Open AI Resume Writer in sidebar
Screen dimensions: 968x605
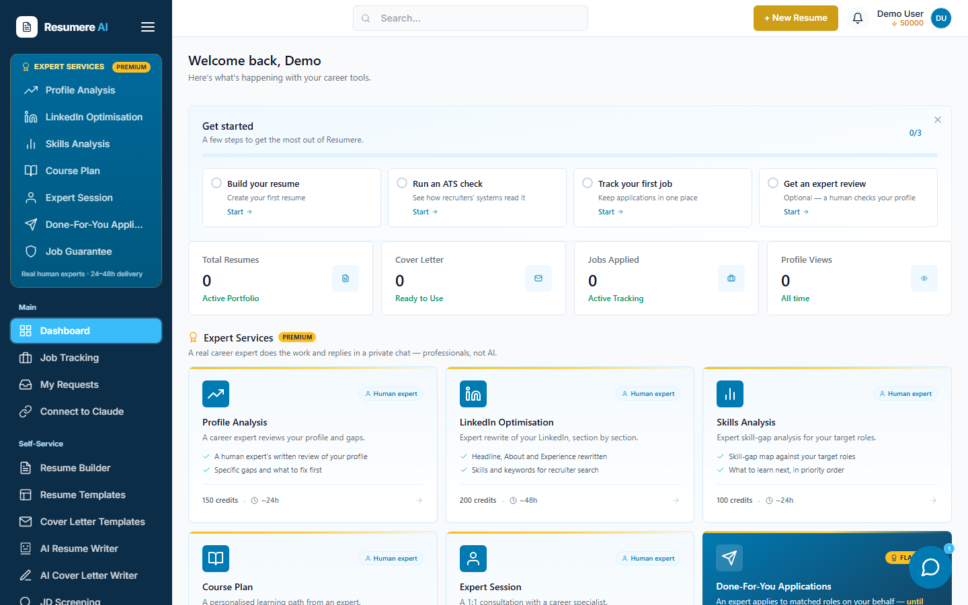[86, 549]
